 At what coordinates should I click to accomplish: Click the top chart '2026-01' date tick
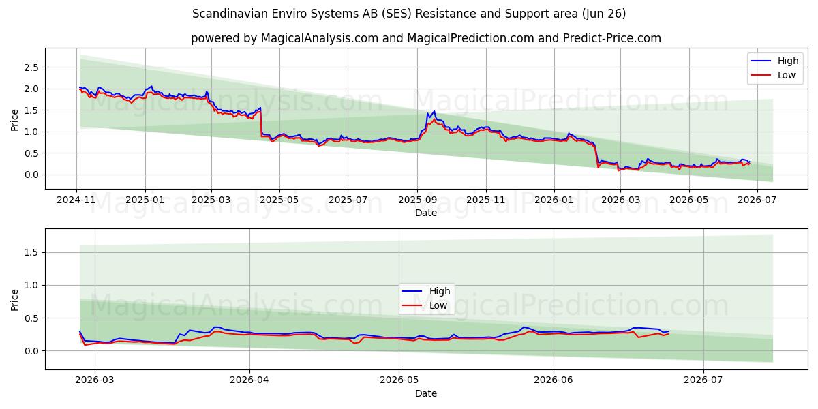(x=554, y=201)
